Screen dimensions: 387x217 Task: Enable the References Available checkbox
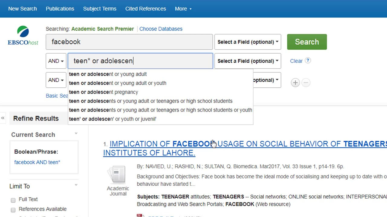click(x=13, y=210)
